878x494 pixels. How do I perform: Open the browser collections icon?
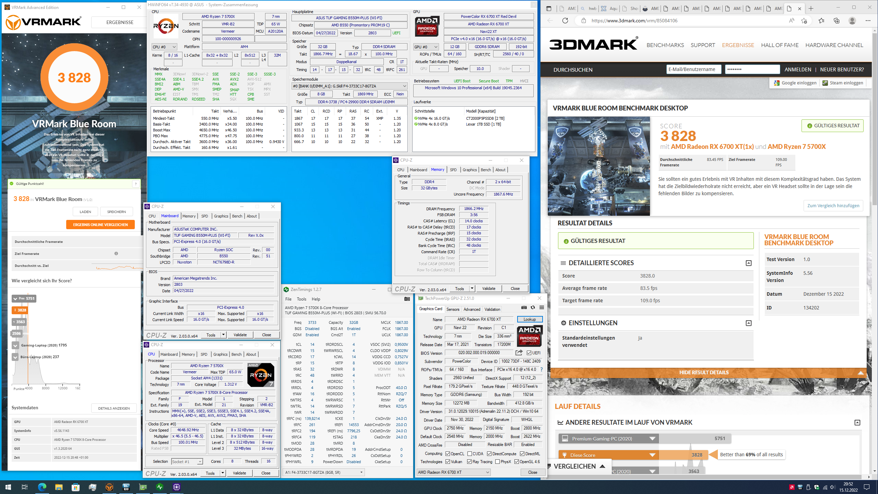[x=837, y=21]
